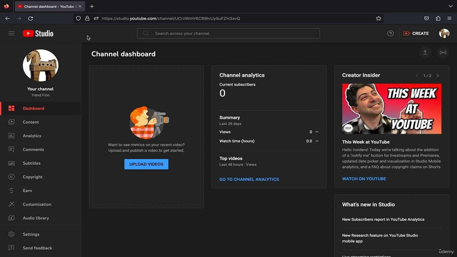The height and width of the screenshot is (257, 457).
Task: Show previous Creator Insider card
Action: click(x=417, y=76)
